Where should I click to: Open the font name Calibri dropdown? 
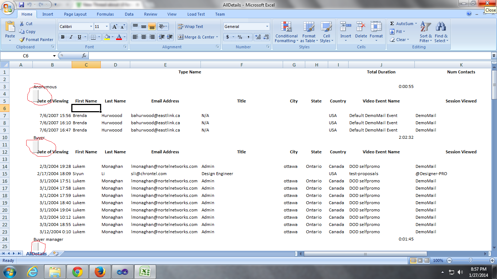tap(91, 27)
